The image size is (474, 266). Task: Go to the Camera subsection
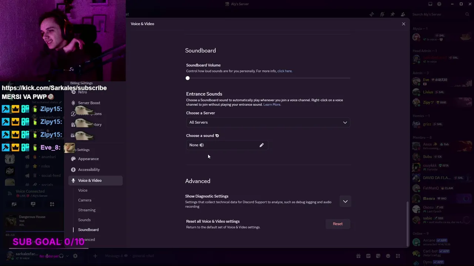coord(84,200)
